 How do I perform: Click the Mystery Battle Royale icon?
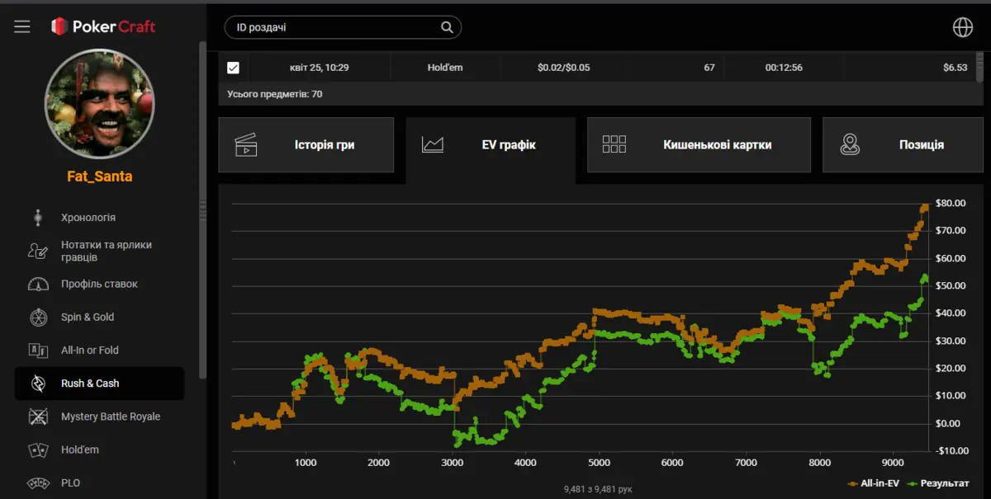point(38,417)
